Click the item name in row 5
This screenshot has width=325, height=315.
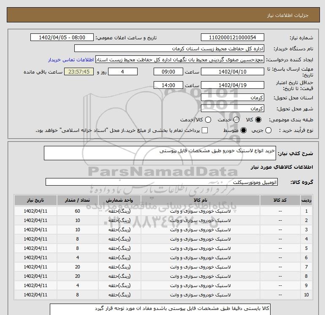coord(200,248)
